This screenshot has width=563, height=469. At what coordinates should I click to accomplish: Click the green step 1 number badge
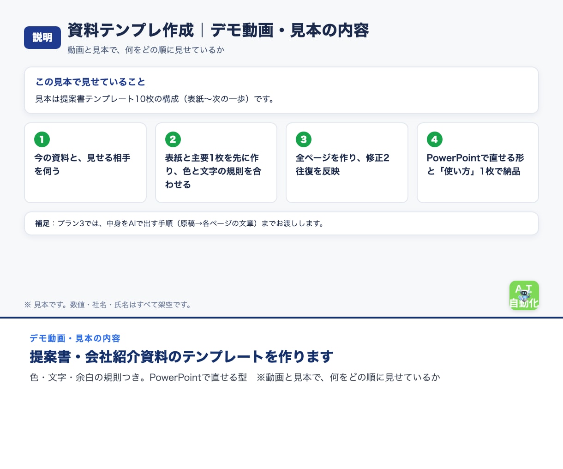coord(42,139)
